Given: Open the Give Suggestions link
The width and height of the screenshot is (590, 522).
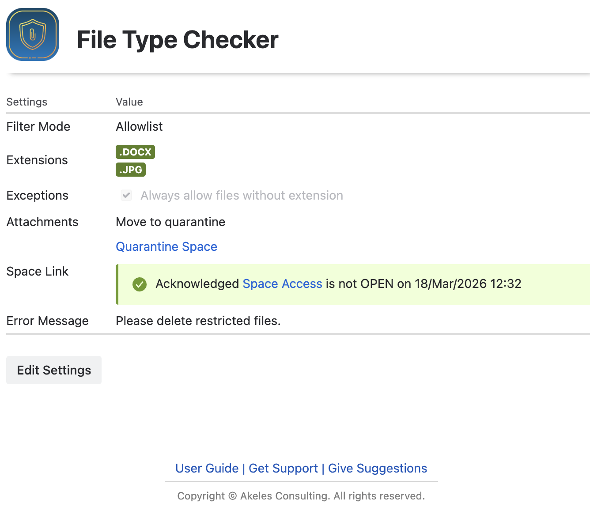Looking at the screenshot, I should 378,468.
